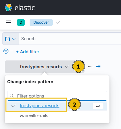Open the frostypines-resorts index pattern dropdown
121x129 pixels.
[x=45, y=67]
